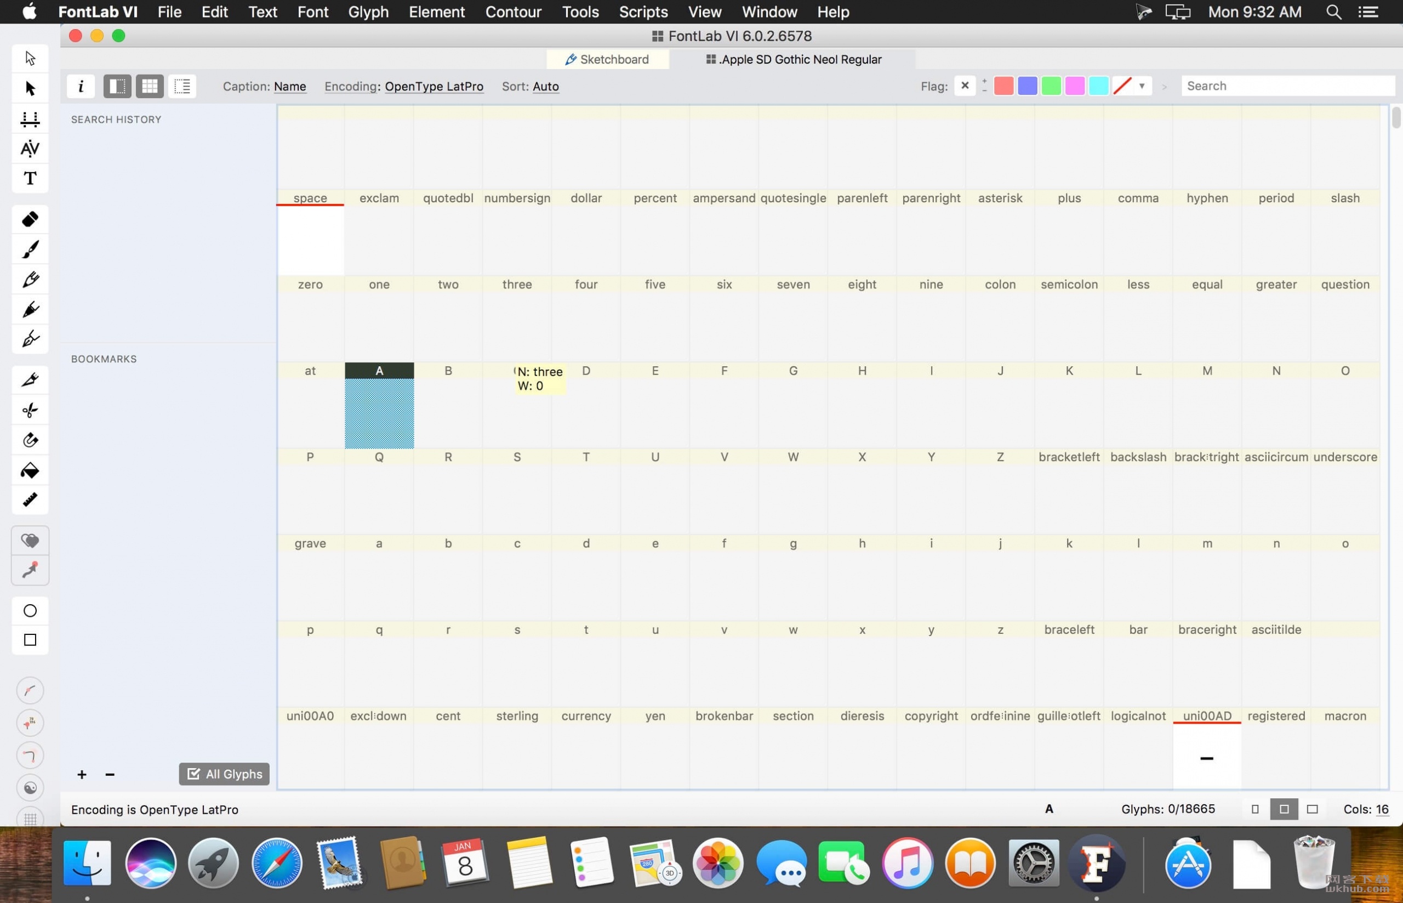Viewport: 1403px width, 903px height.
Task: Select the space glyph cell
Action: pyautogui.click(x=310, y=232)
